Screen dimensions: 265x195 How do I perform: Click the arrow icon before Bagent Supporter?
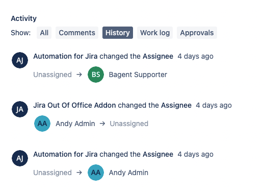tap(79, 75)
